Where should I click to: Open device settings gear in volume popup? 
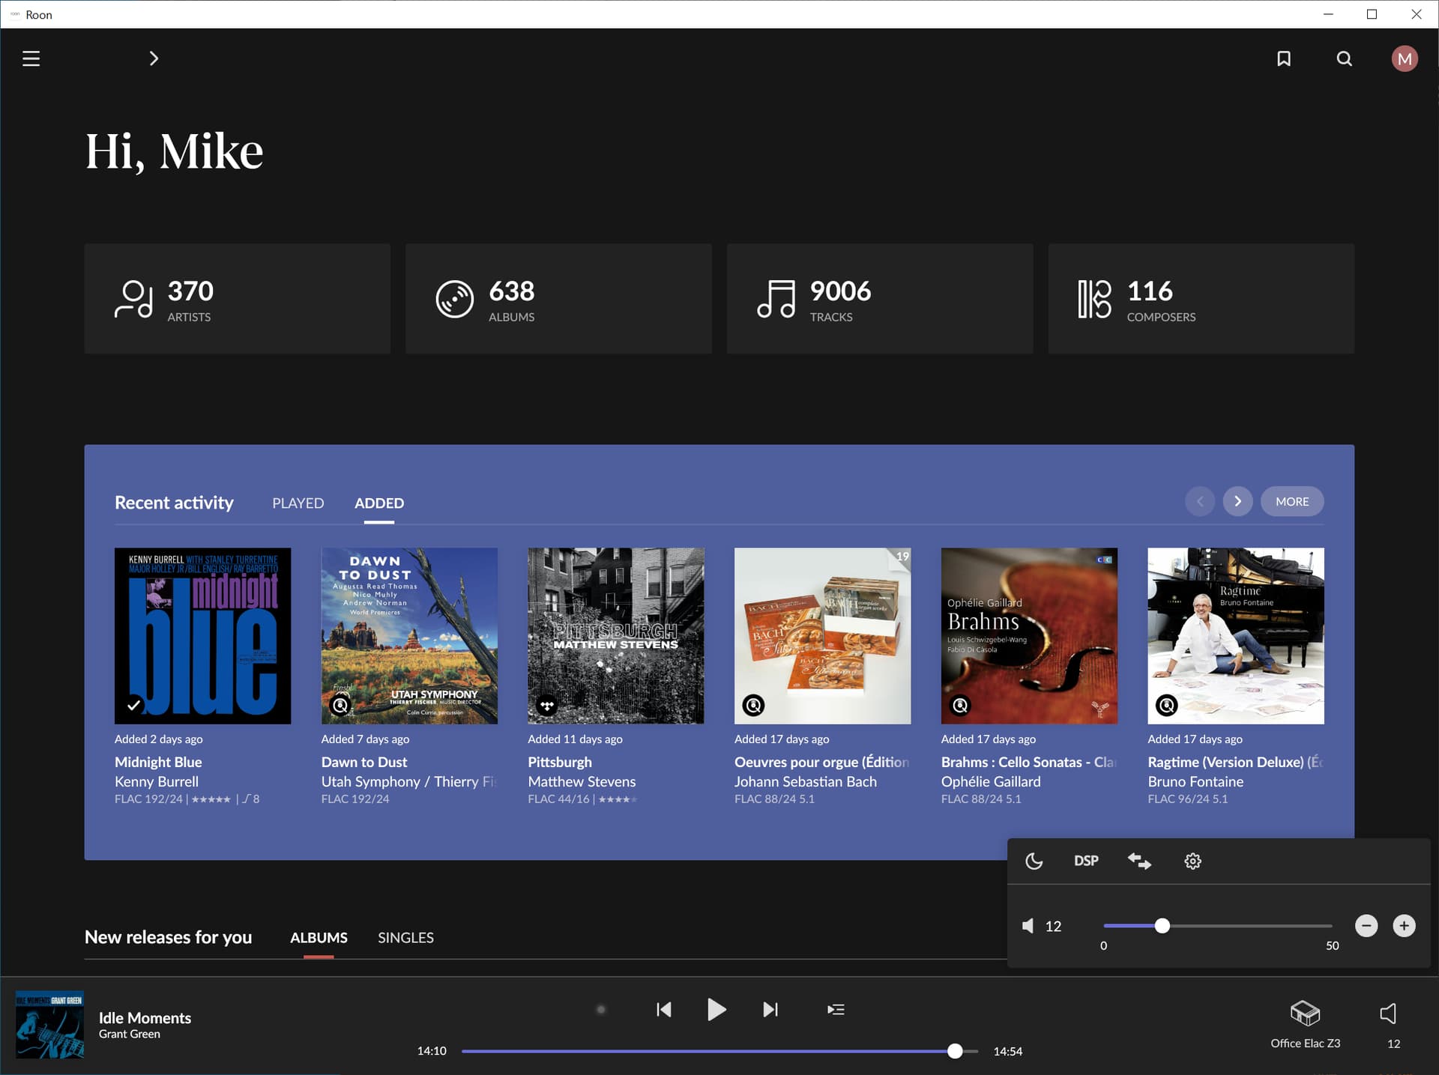coord(1192,861)
